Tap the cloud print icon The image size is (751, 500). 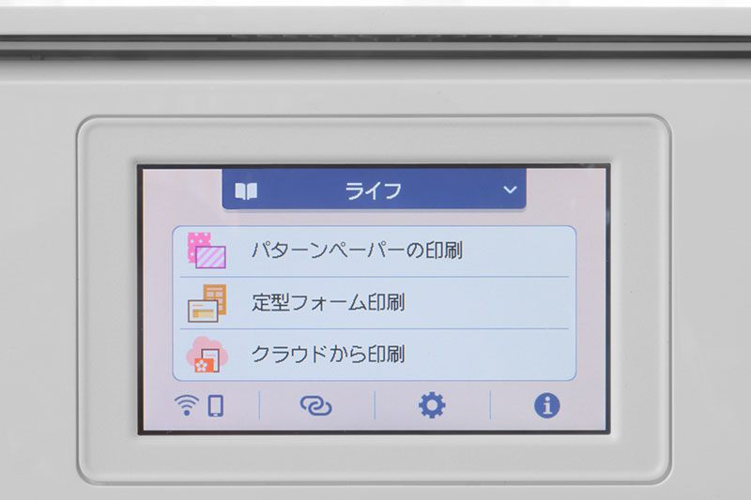(x=207, y=355)
